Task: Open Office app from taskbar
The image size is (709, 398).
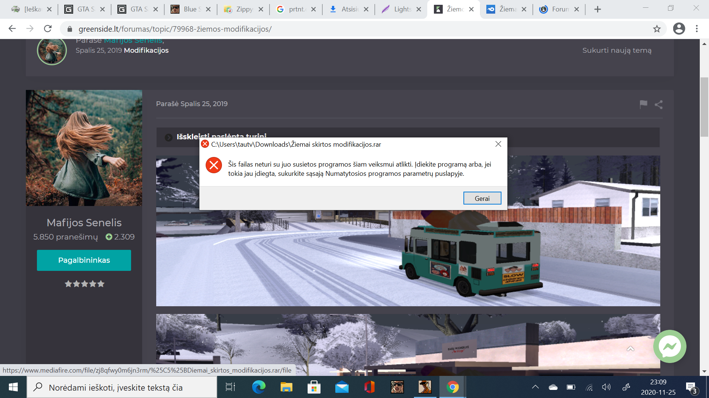Action: (x=369, y=387)
